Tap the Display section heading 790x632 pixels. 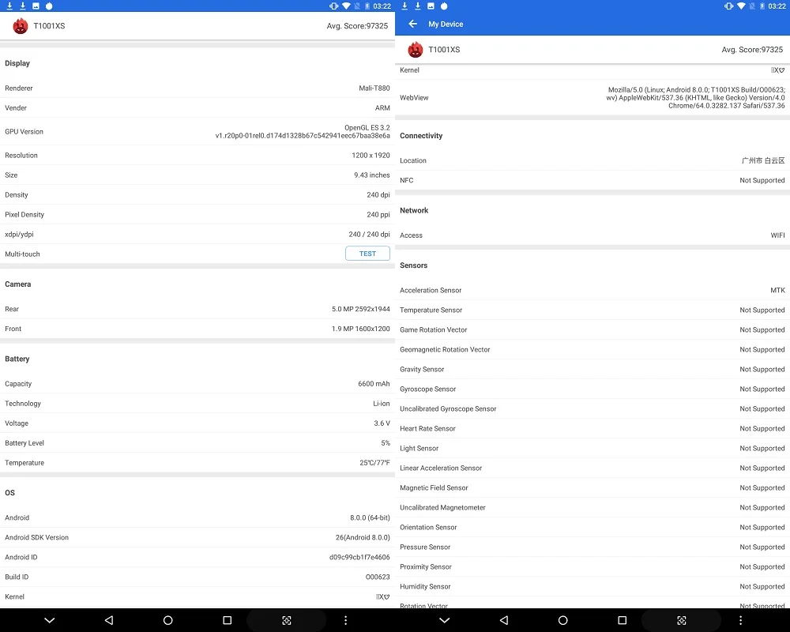pos(17,63)
